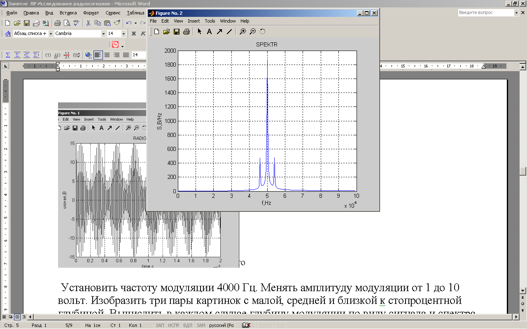Open Файл menu in Word
The height and width of the screenshot is (329, 527).
12,13
